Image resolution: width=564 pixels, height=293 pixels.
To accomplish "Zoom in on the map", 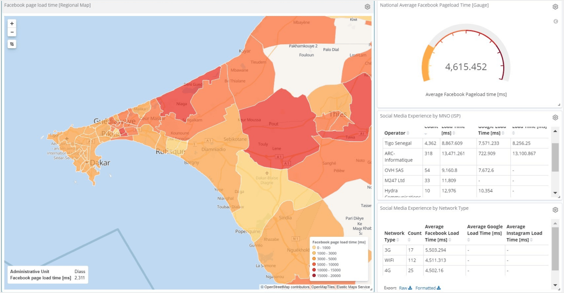I will (12, 23).
